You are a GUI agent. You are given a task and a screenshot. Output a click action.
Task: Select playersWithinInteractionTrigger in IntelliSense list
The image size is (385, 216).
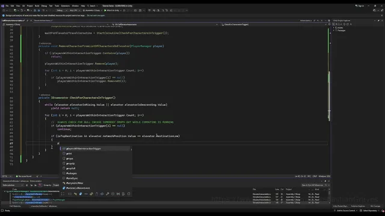[95, 149]
